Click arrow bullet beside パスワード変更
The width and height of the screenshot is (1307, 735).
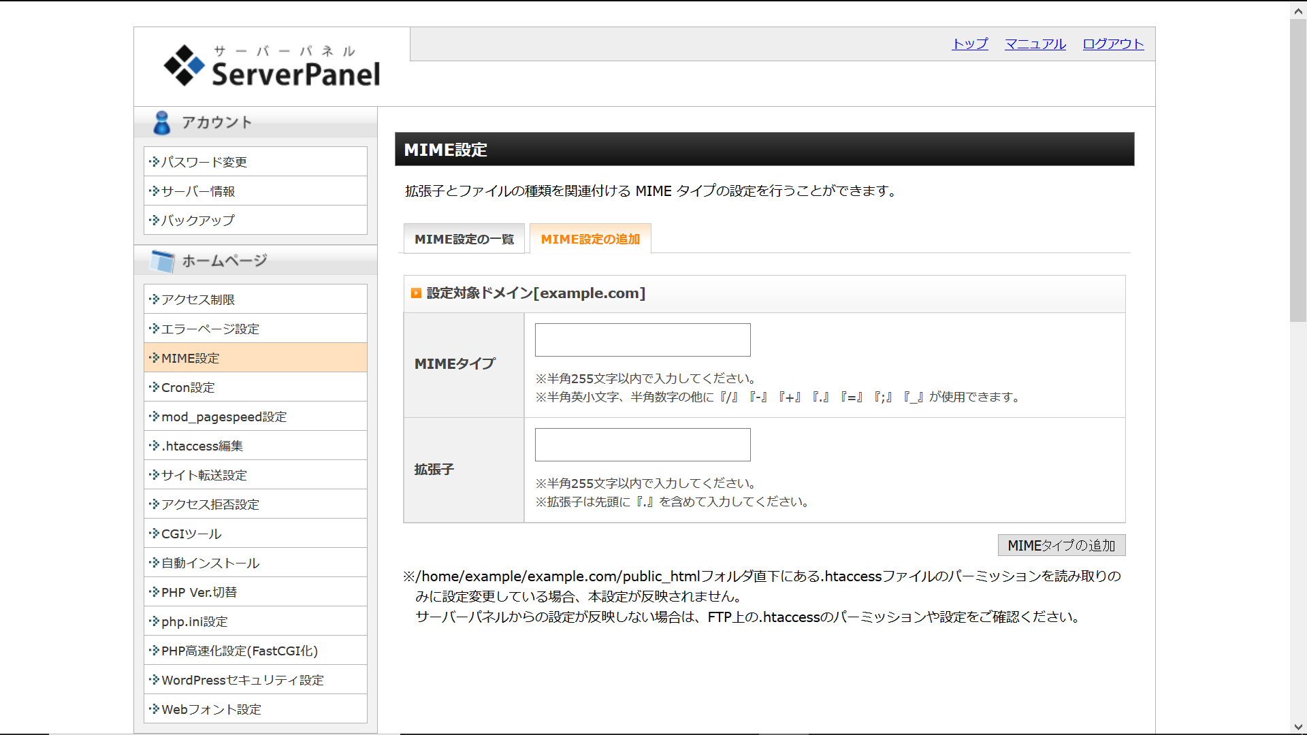[x=154, y=162]
